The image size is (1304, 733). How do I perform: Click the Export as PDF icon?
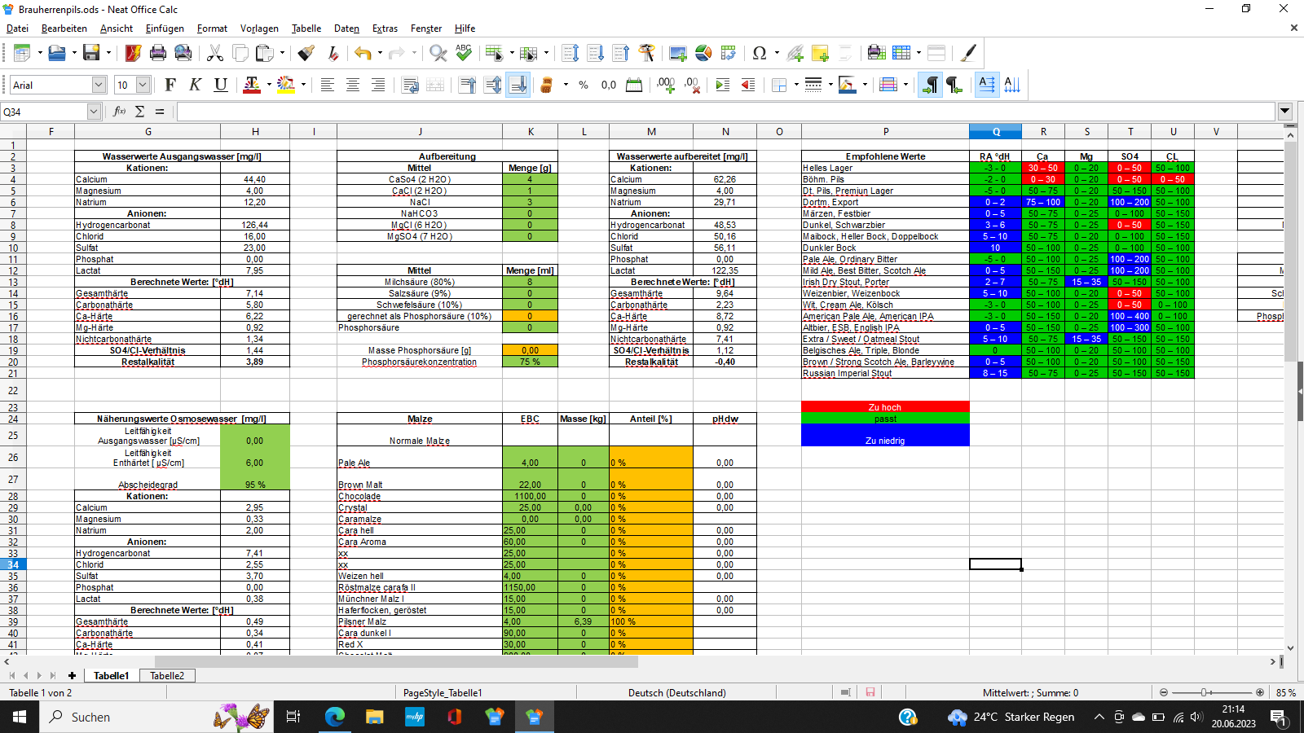133,54
